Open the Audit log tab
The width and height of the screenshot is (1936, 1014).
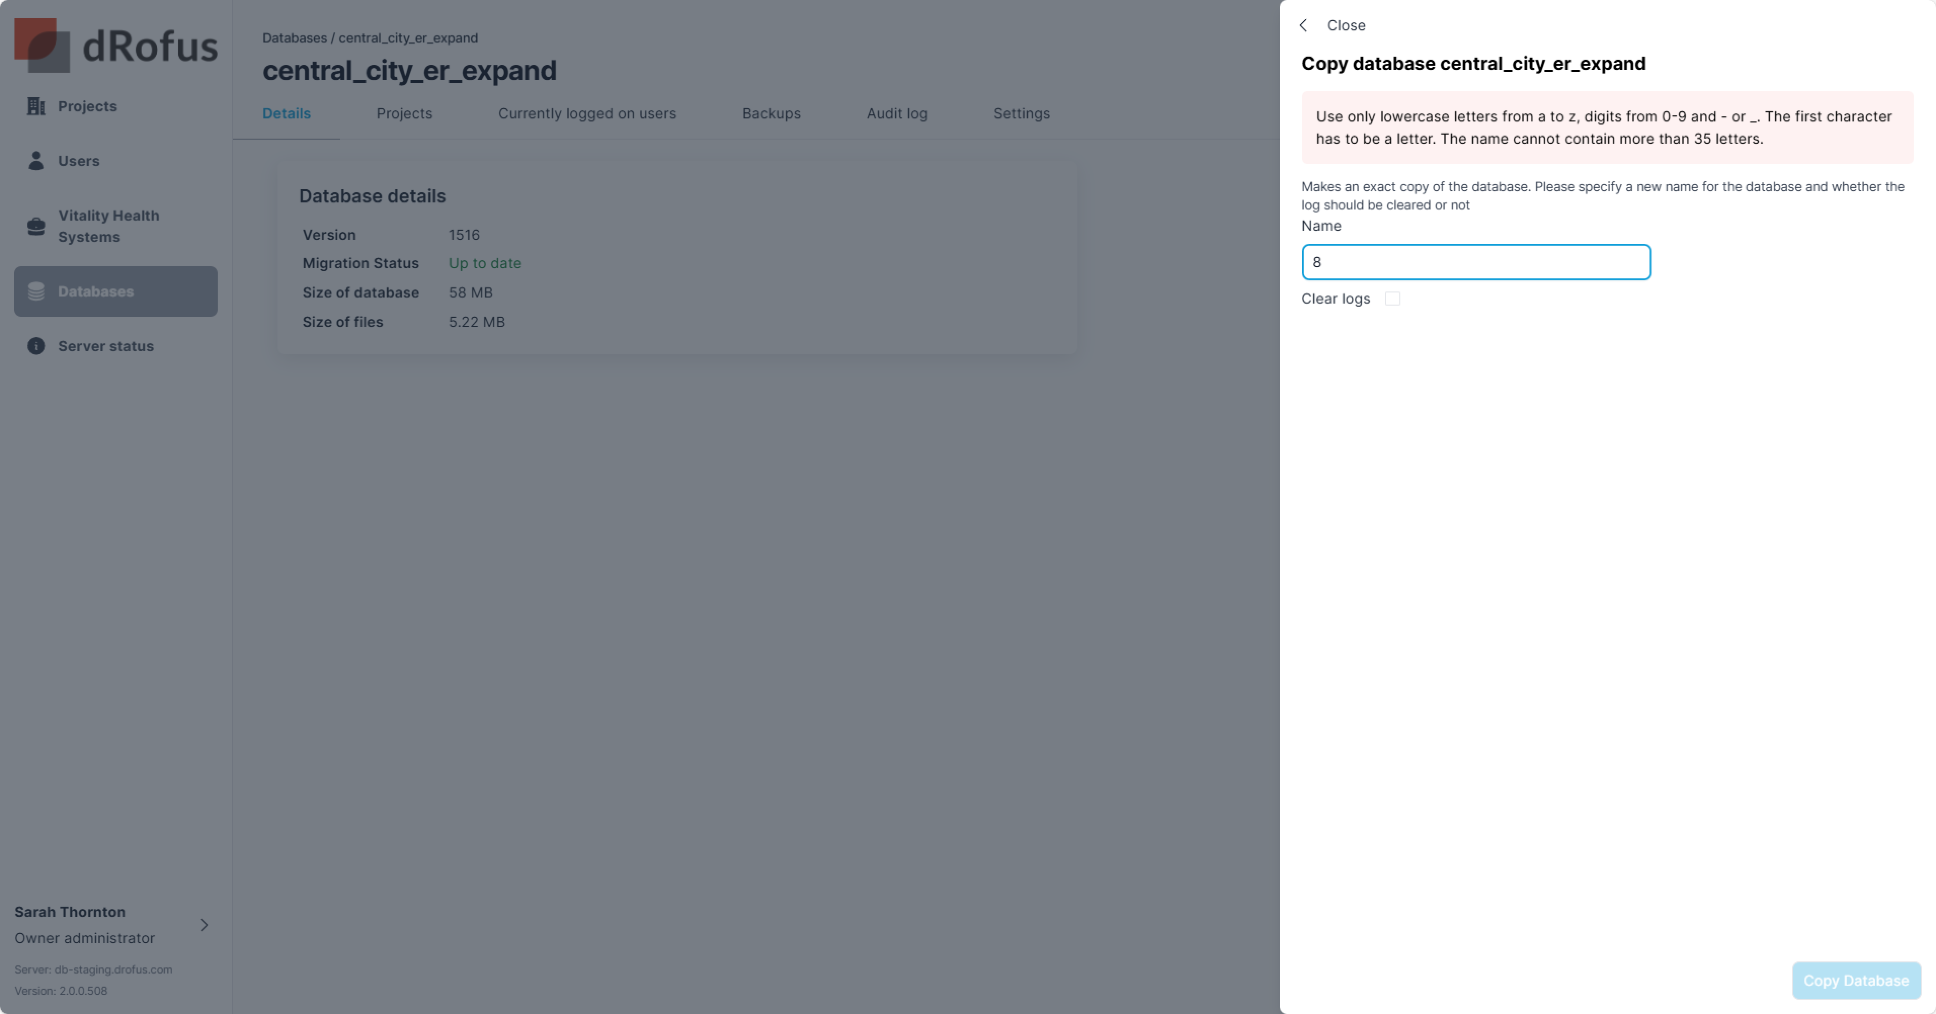(897, 113)
